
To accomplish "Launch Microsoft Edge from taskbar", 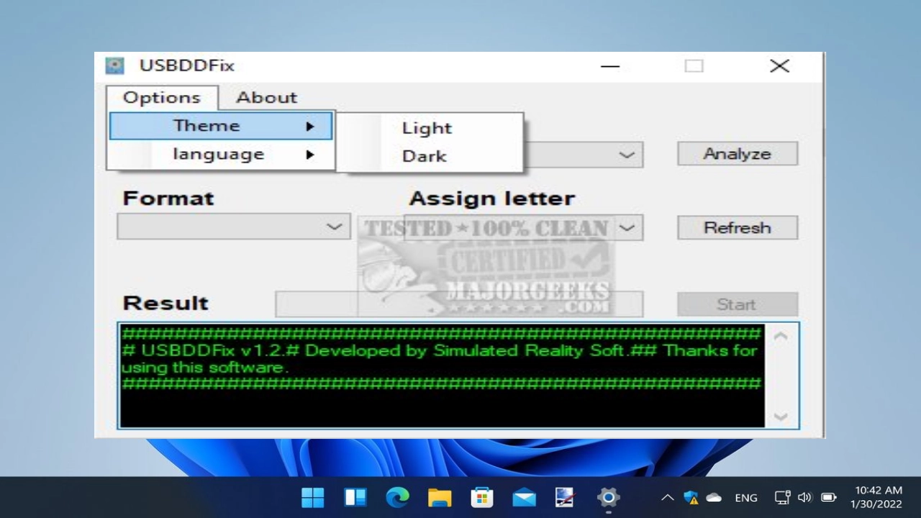I will tap(397, 497).
